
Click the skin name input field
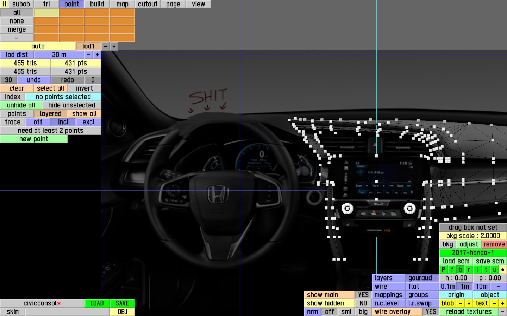pos(68,312)
